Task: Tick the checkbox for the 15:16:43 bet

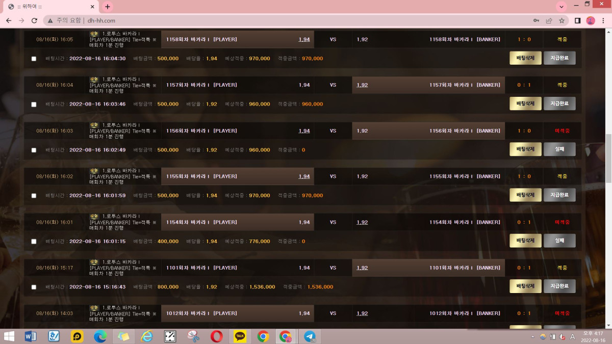Action: 34,287
